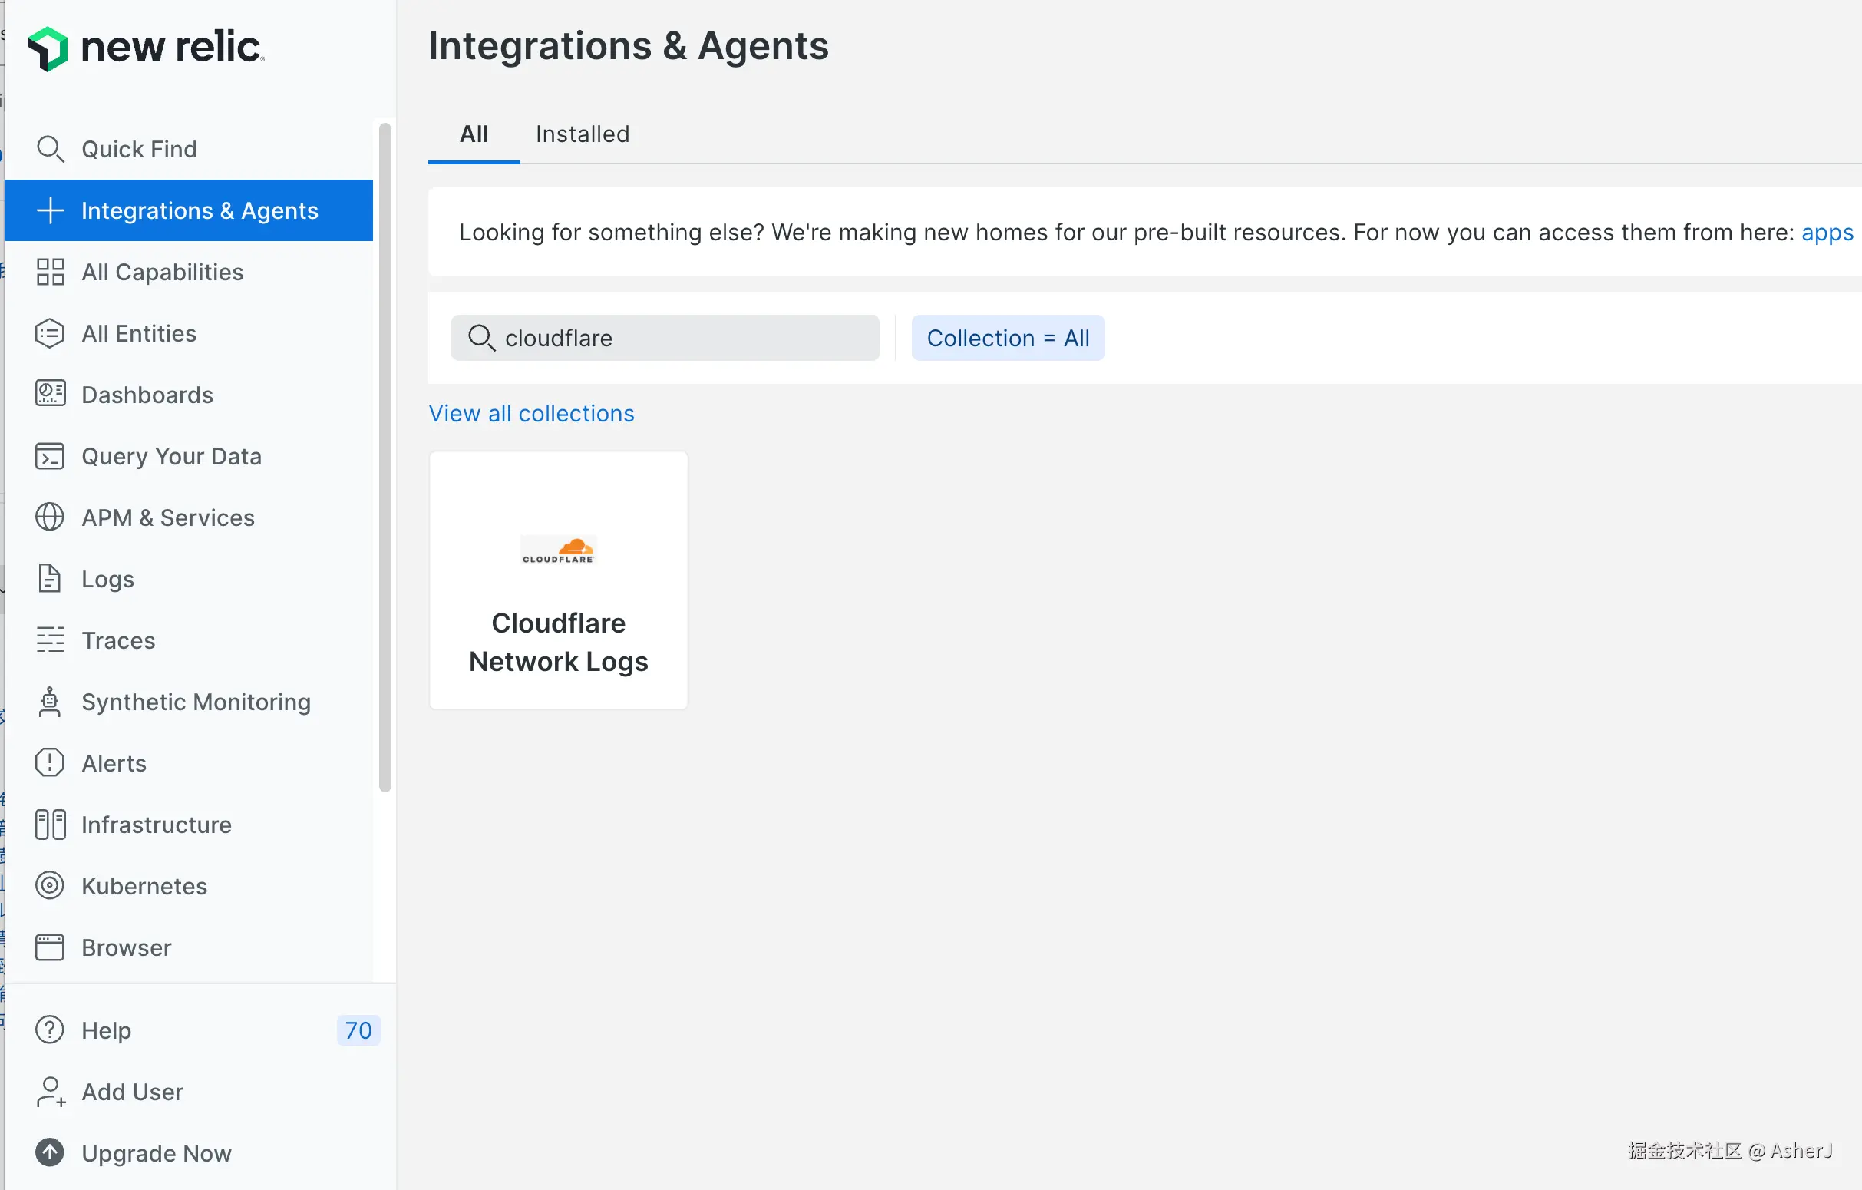Open the Dashboards sidebar icon
This screenshot has height=1190, width=1862.
pos(50,394)
